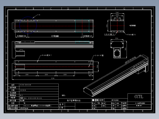Click the detail callout letter A

[x=39, y=15]
